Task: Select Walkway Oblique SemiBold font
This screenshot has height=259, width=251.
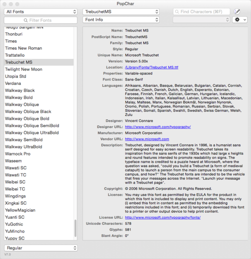Action: [39, 126]
